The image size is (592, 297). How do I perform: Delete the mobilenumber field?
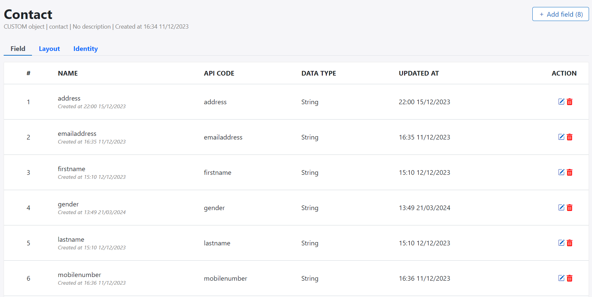tap(570, 278)
